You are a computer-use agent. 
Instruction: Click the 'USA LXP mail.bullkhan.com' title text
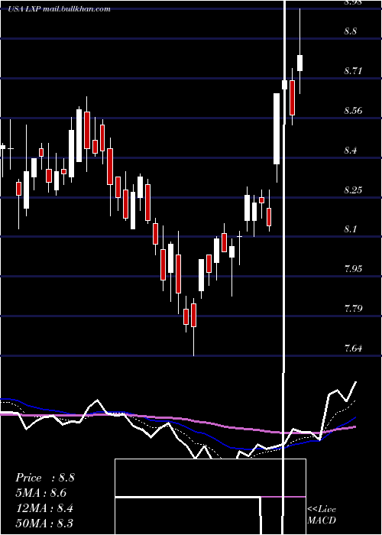pos(59,9)
